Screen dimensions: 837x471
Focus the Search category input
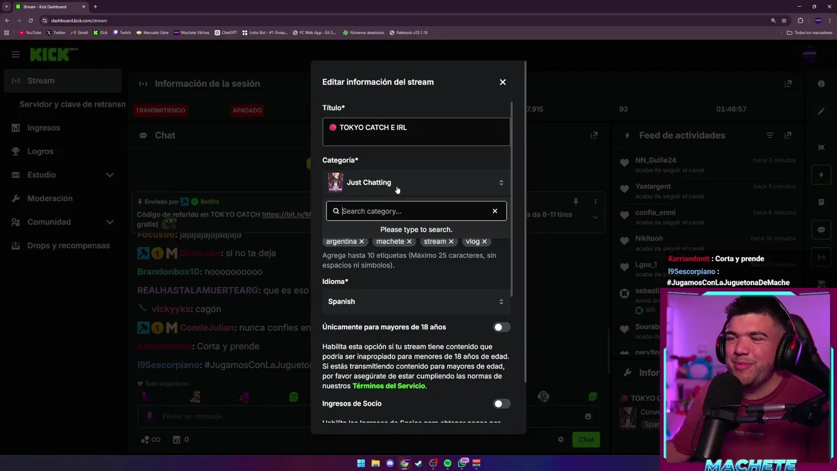415,211
